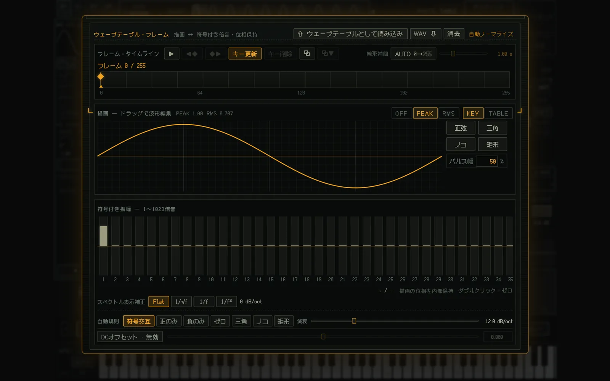Image resolution: width=610 pixels, height=381 pixels.
Task: Click the key update (キー更新) button
Action: point(245,54)
